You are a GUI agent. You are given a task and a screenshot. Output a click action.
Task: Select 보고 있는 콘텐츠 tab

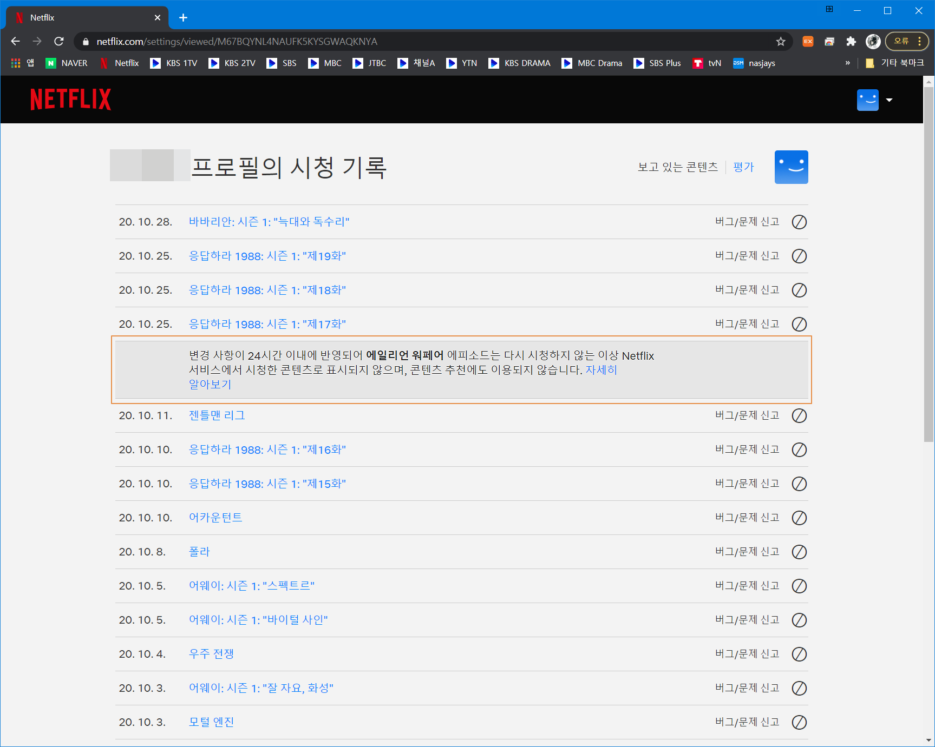tap(678, 167)
